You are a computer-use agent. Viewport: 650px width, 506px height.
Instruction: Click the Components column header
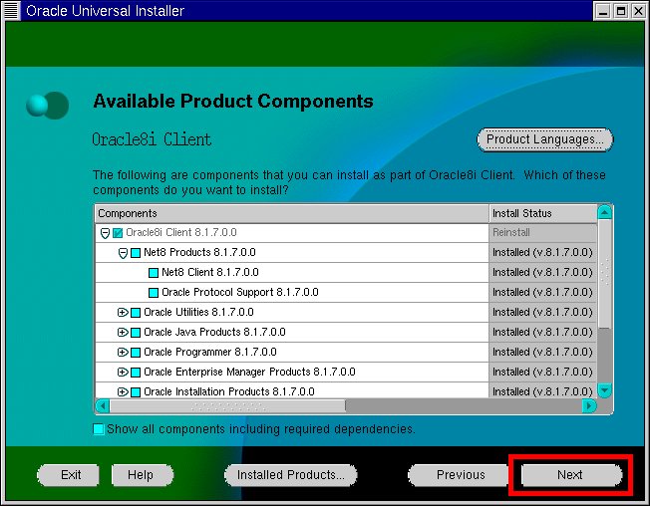point(292,214)
